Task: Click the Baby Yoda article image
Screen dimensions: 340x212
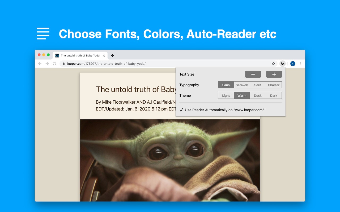Action: click(x=170, y=160)
